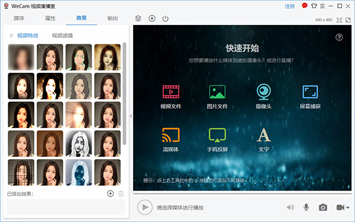355x222 pixels.
Task: Expand the double chevron beside 视频特效
Action: pos(11,36)
